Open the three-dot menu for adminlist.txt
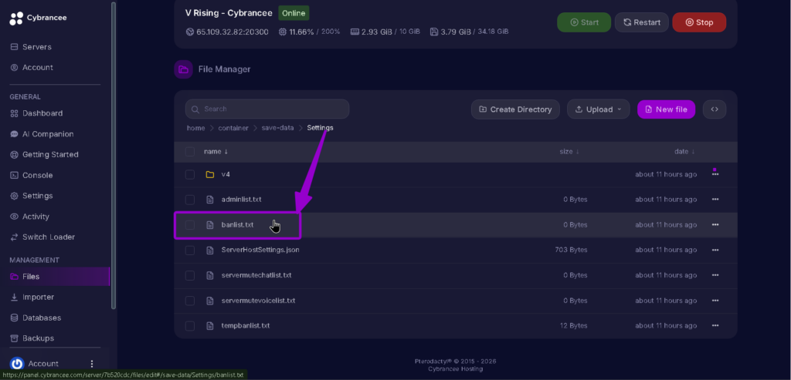Screen dimensions: 791x380 pos(715,200)
